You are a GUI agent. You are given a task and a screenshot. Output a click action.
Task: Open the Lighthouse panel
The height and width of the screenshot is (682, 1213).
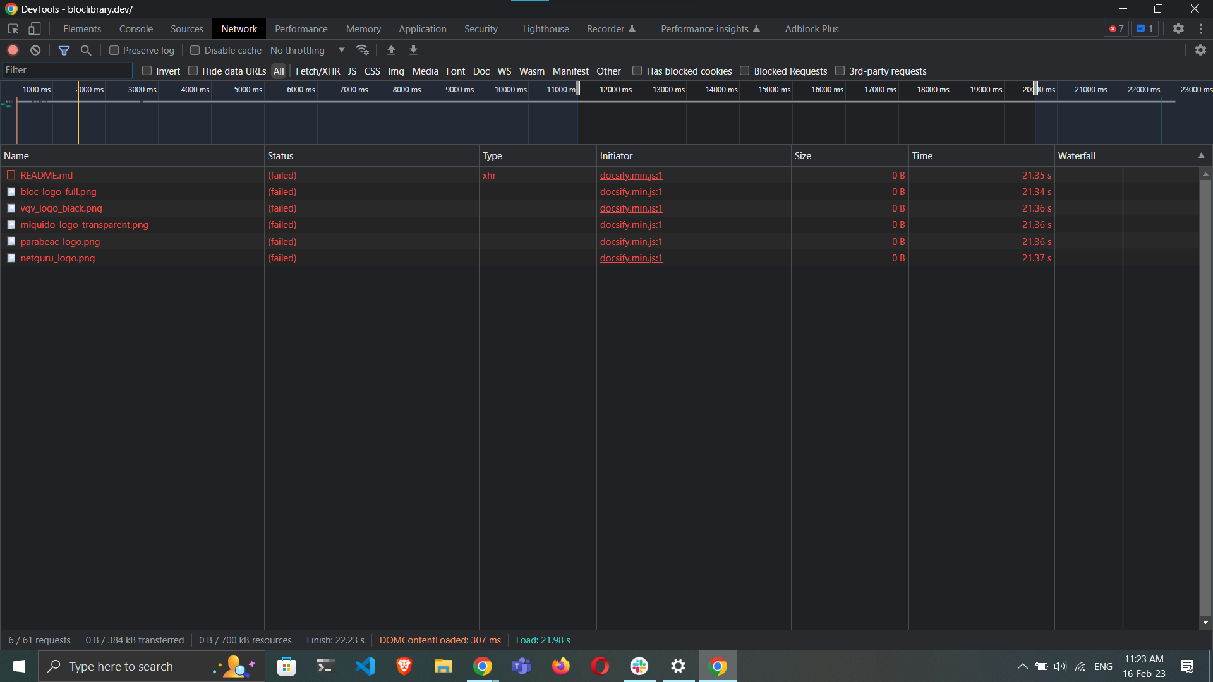545,28
